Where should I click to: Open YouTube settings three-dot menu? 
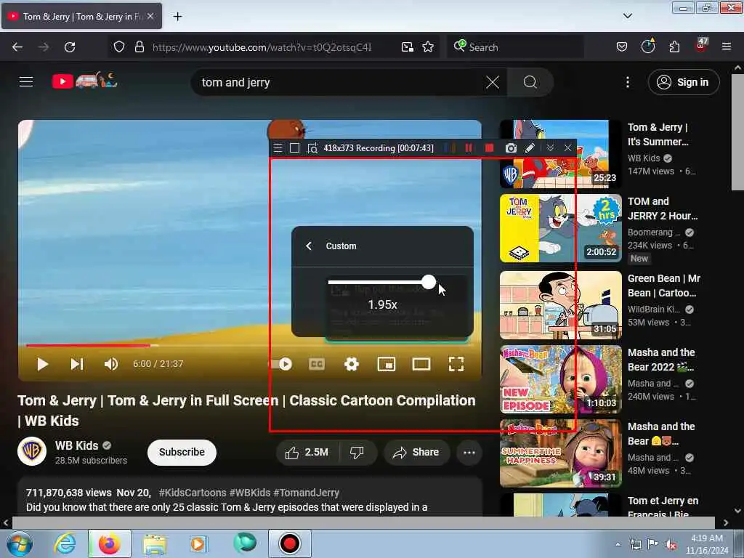pos(628,82)
